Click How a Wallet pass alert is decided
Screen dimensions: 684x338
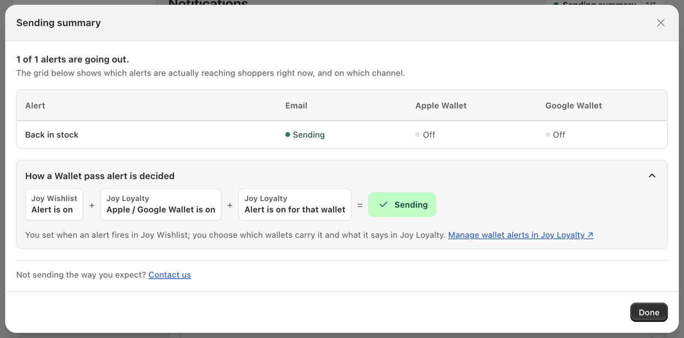(x=100, y=176)
